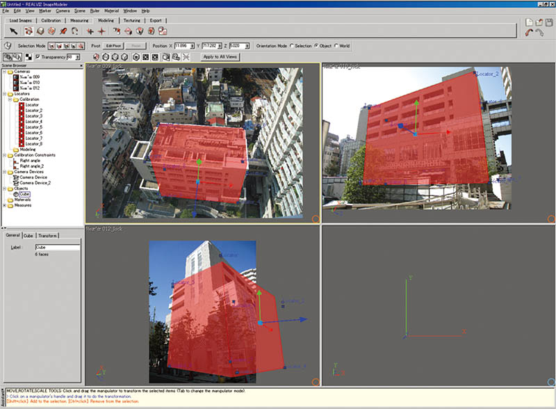The width and height of the screenshot is (556, 409).
Task: Click the Apply to All Views button
Action: tap(220, 57)
